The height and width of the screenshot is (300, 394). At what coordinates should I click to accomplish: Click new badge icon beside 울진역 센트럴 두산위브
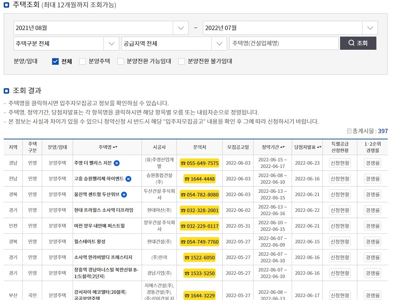coord(124,195)
